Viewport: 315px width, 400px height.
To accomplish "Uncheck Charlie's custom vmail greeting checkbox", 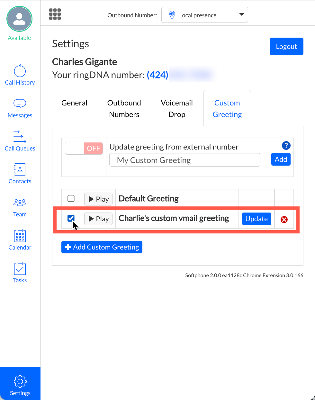I will 71,218.
